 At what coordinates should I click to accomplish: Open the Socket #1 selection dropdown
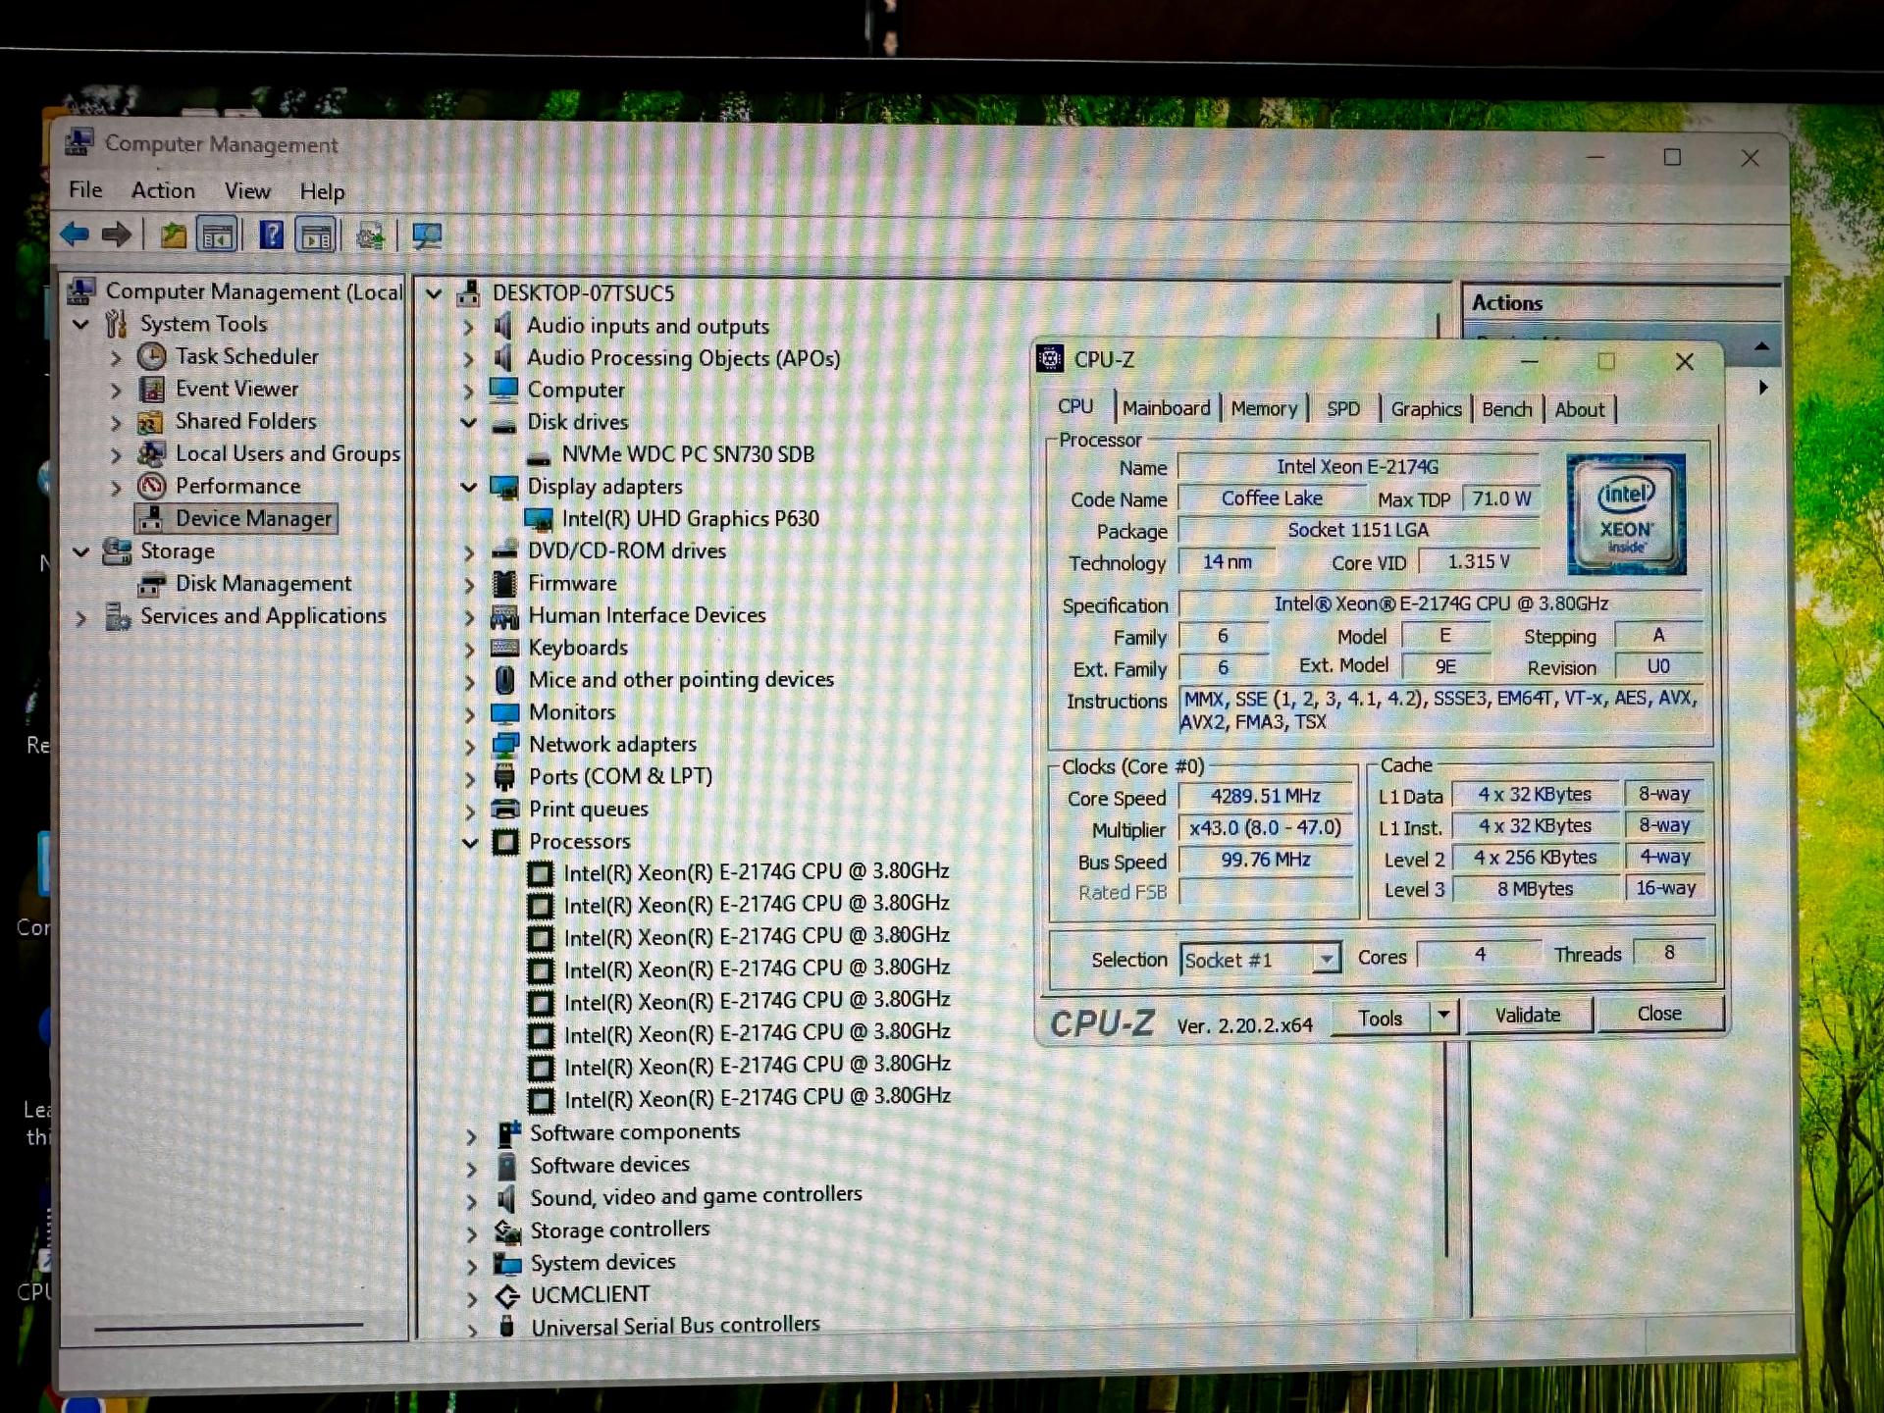tap(1326, 959)
